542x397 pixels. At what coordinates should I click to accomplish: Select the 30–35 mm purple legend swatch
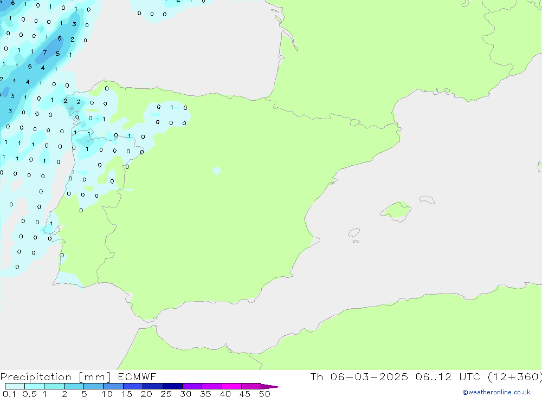pos(192,386)
